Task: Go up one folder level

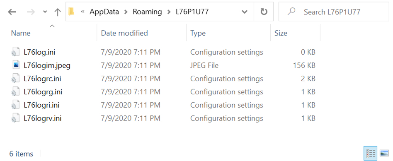Action: coord(58,12)
